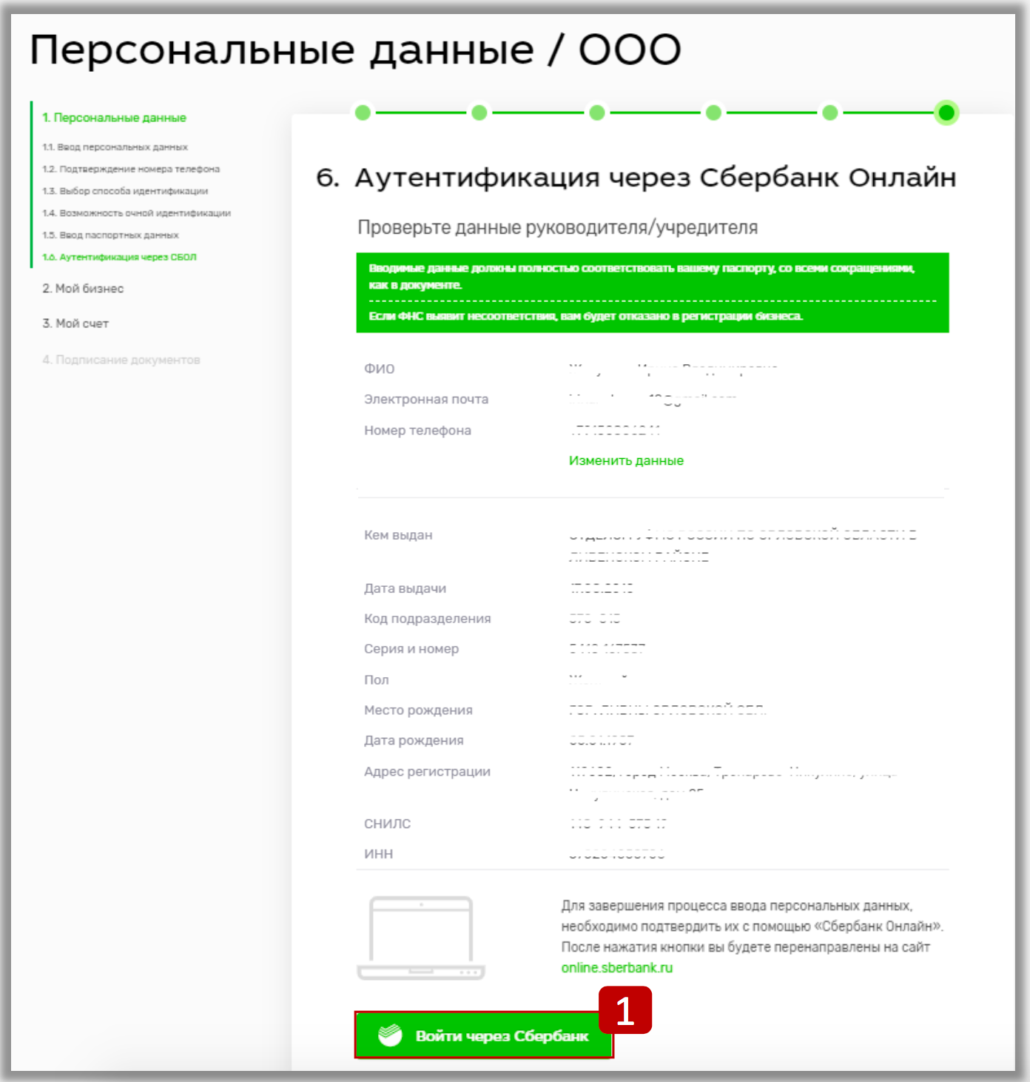Click the third progress step dot
The height and width of the screenshot is (1082, 1030).
click(x=597, y=112)
